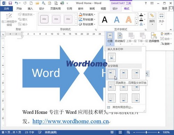Viewport: 174px width, 135px height.
Task: Apply blue A WordArt style
Action: click(x=117, y=19)
